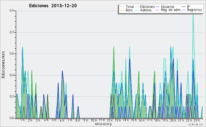This screenshot has width=206, height=127.
Task: Click the 'Registros' legend label
Action: (x=194, y=10)
